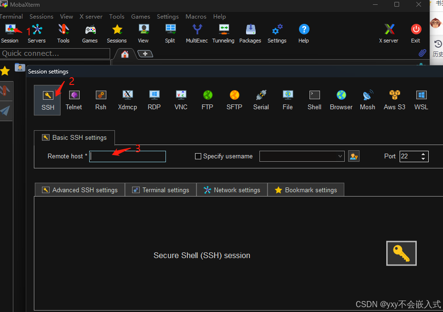Open the Games toolbar icon
This screenshot has width=443, height=312.
pyautogui.click(x=90, y=33)
